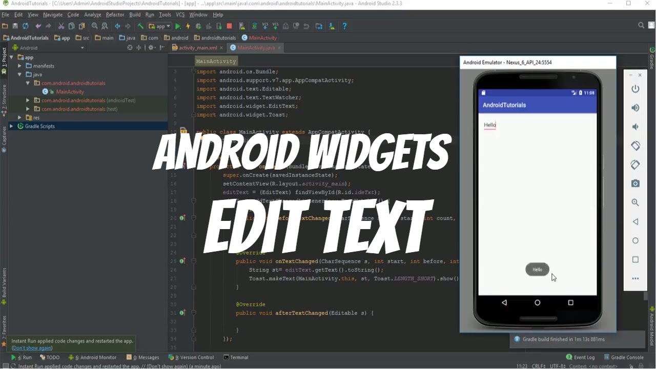Click the red Stop icon
This screenshot has width=656, height=369.
tap(229, 26)
